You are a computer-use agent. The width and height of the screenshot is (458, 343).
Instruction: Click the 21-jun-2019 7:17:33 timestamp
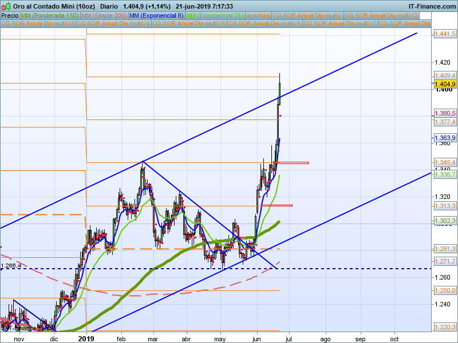pyautogui.click(x=204, y=6)
